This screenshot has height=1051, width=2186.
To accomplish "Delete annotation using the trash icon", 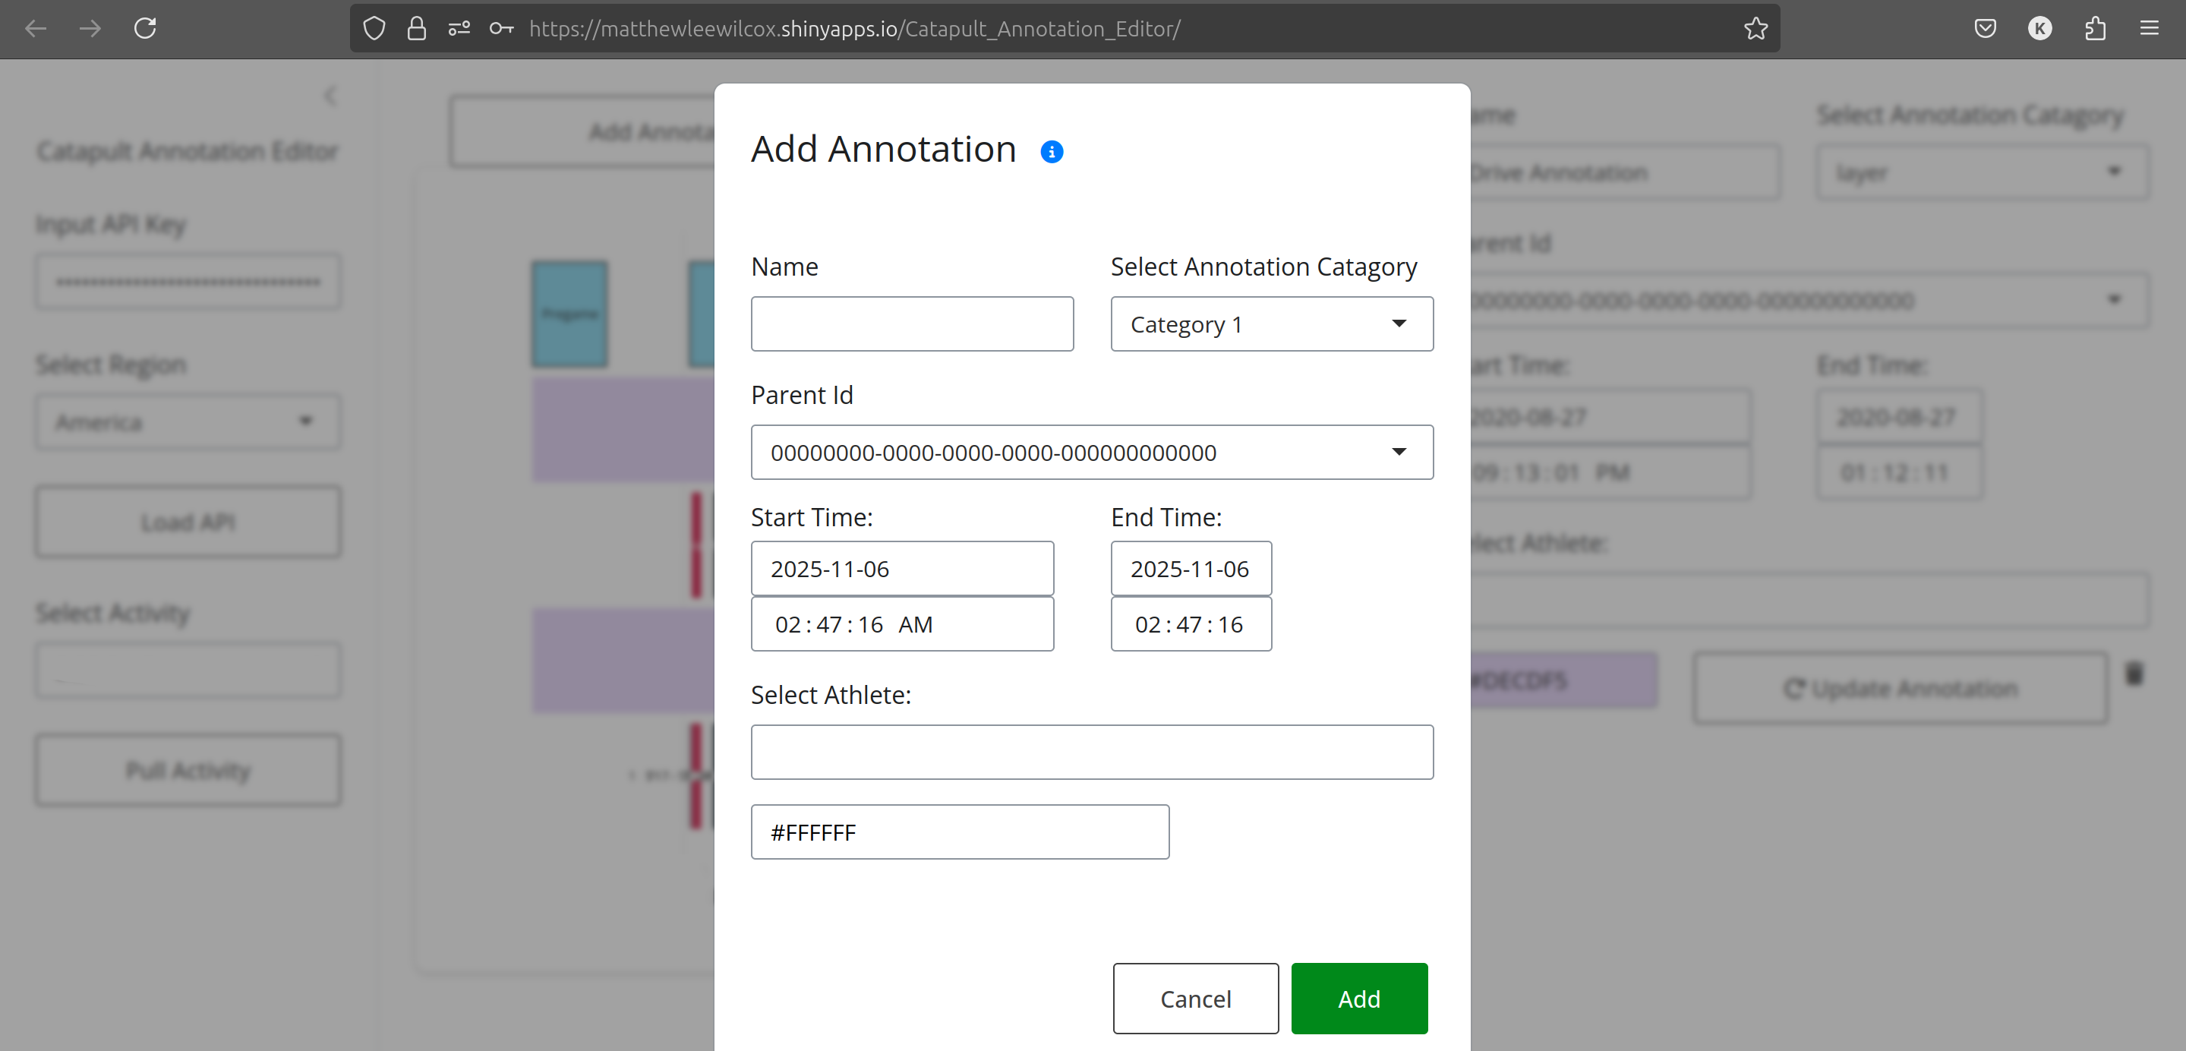I will pyautogui.click(x=2135, y=675).
